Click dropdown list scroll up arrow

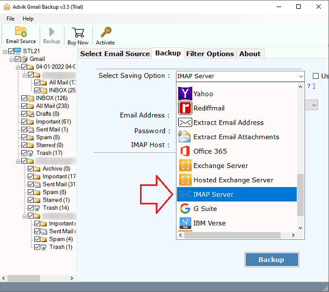pyautogui.click(x=301, y=86)
